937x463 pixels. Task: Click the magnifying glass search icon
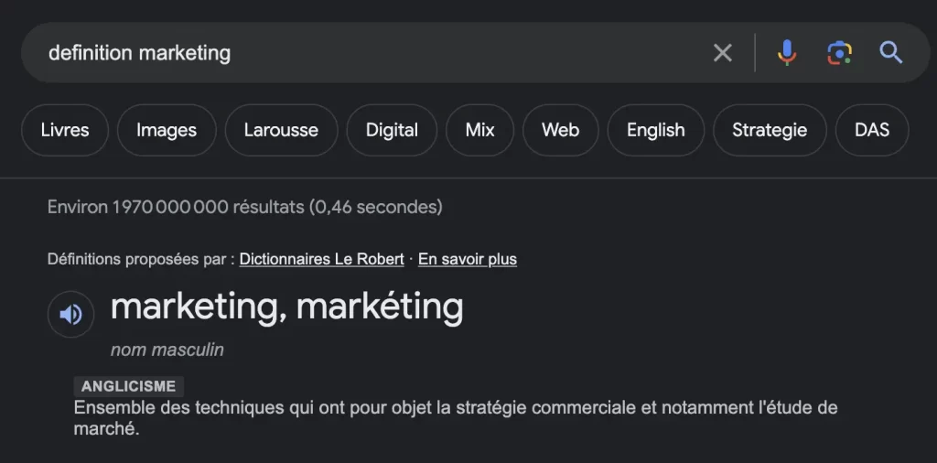tap(891, 53)
